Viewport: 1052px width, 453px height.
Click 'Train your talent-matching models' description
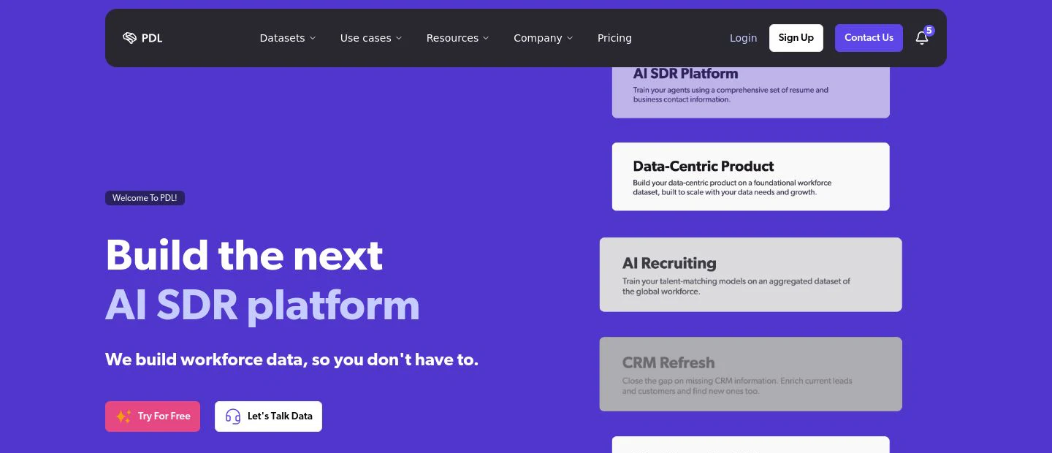pos(736,286)
